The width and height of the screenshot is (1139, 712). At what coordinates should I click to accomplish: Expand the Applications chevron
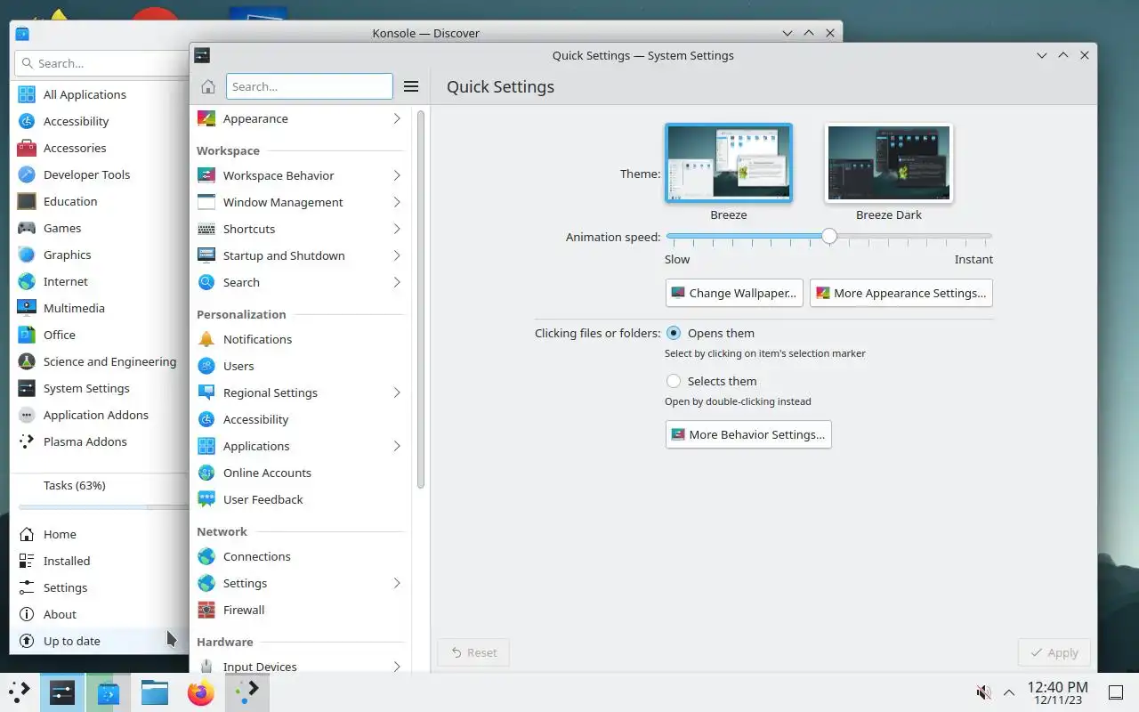pos(397,446)
